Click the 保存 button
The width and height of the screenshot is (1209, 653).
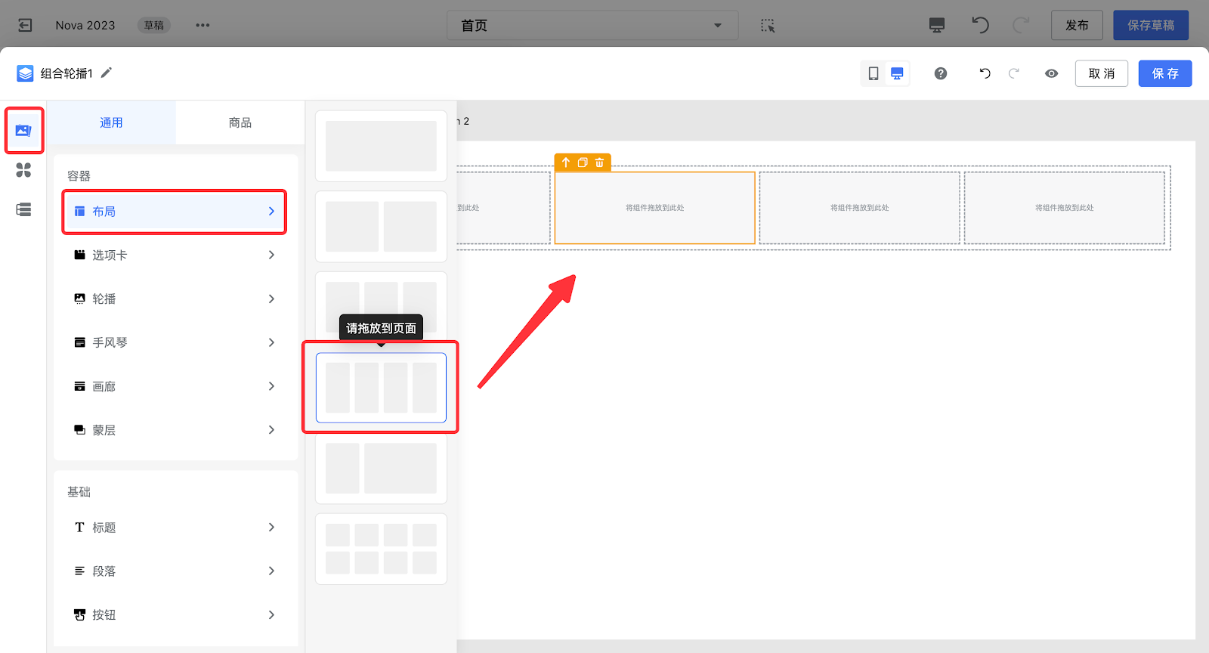tap(1164, 73)
